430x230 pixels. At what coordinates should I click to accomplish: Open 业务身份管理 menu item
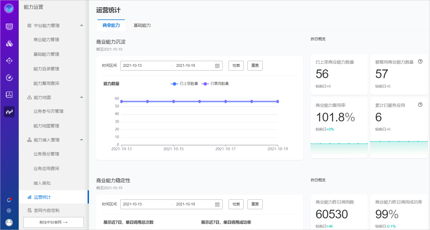(x=46, y=154)
